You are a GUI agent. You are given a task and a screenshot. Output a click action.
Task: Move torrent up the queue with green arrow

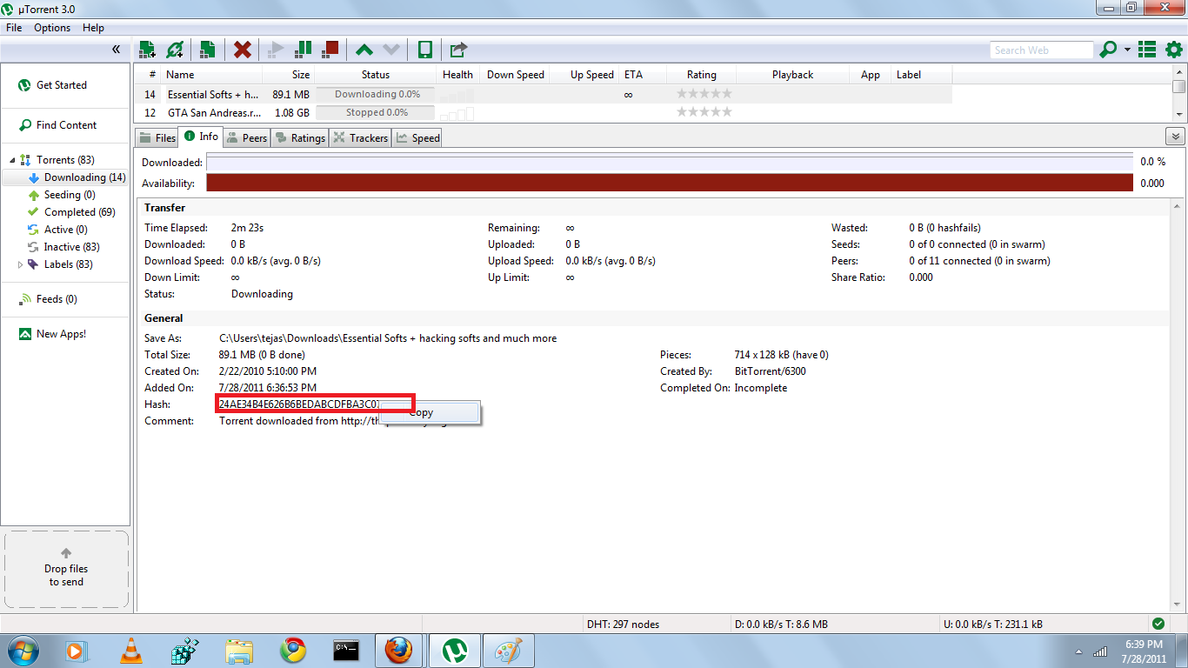pyautogui.click(x=364, y=50)
